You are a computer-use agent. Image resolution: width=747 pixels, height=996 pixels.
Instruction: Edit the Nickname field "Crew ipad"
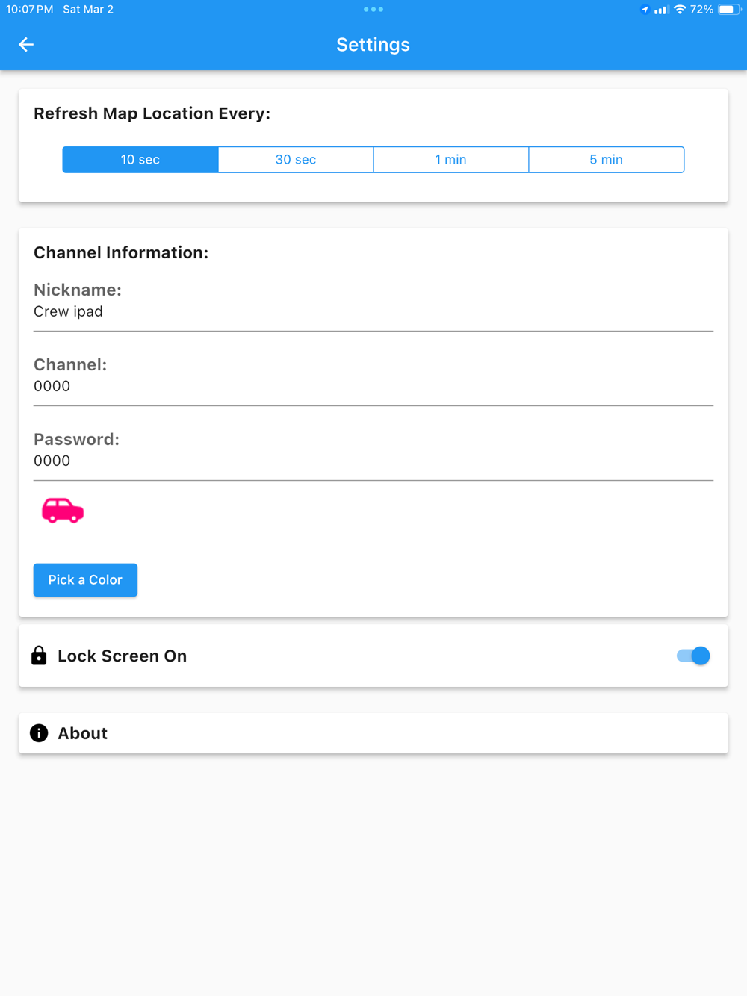coord(373,312)
